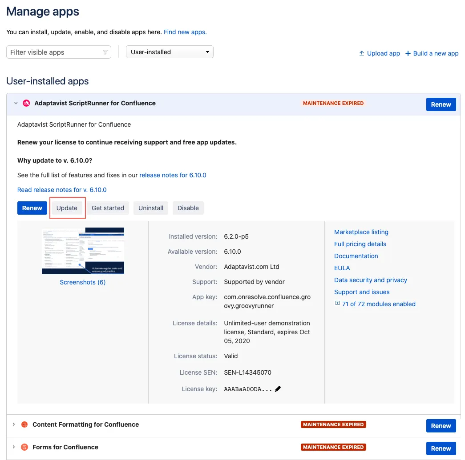This screenshot has height=460, width=465.
Task: Click the License status Valid value
Action: tap(231, 356)
